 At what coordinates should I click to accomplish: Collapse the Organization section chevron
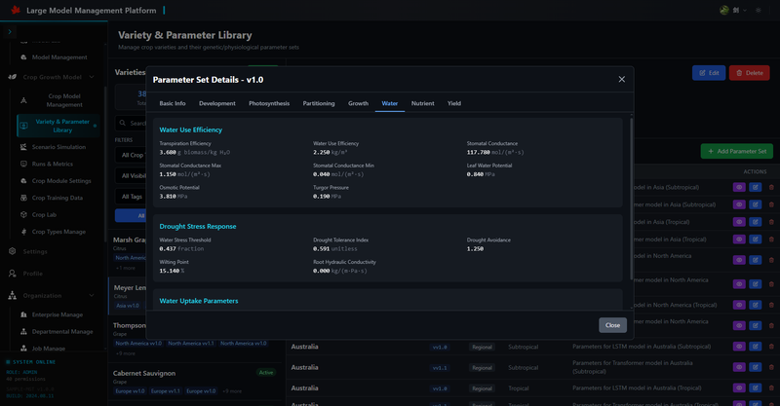pyautogui.click(x=92, y=296)
